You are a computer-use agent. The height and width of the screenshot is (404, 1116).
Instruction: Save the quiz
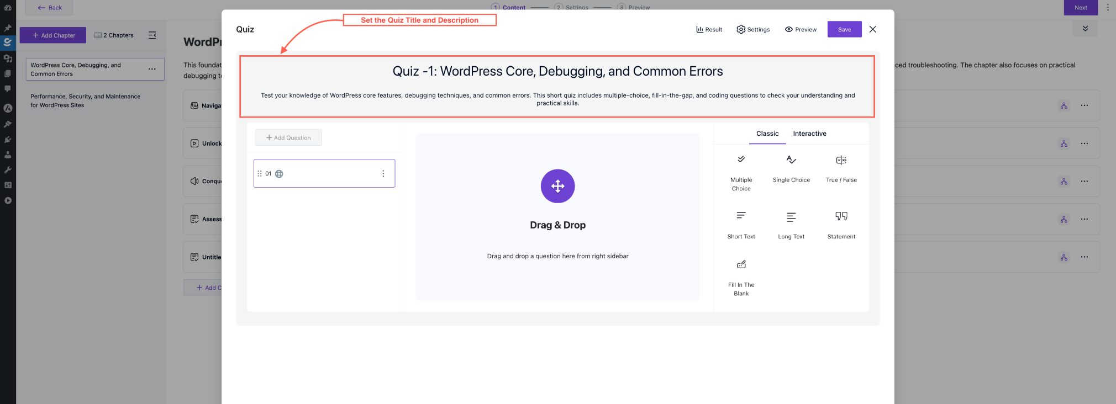844,29
